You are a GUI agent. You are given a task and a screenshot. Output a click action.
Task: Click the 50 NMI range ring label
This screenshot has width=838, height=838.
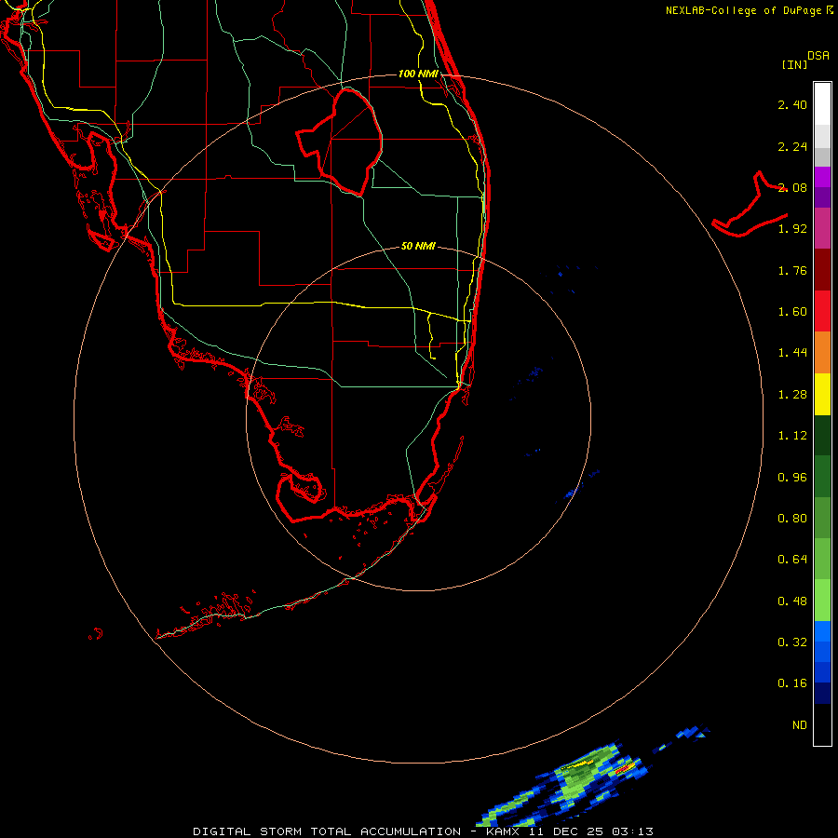click(x=418, y=246)
